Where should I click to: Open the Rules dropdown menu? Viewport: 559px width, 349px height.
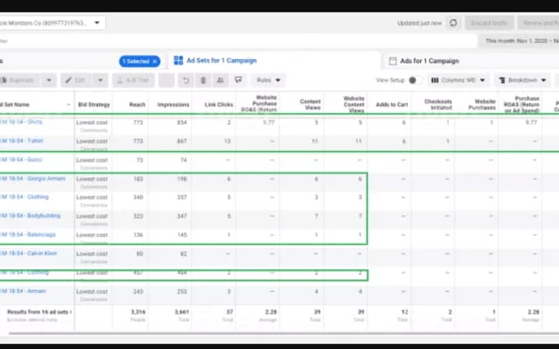coord(269,80)
